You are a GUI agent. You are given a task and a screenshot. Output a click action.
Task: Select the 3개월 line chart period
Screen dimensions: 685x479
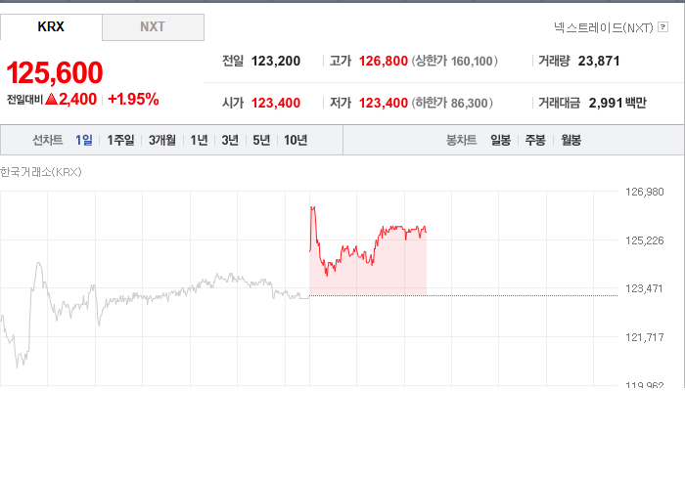162,140
